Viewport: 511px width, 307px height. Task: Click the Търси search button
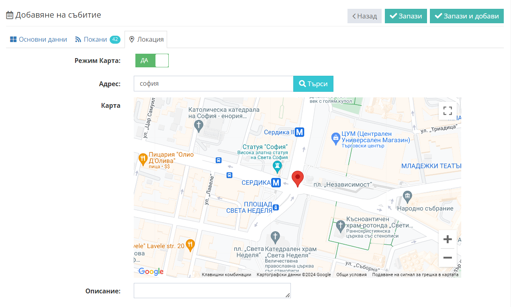[x=313, y=84]
